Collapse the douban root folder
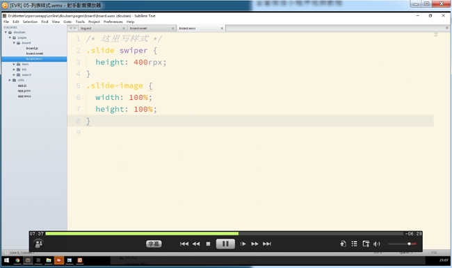The image size is (452, 268). [6, 32]
